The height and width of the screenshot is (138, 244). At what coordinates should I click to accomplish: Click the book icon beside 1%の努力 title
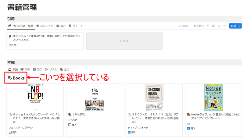(x=70, y=115)
